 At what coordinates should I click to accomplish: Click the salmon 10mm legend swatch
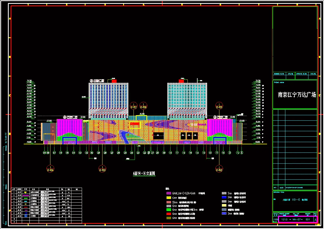[169, 202]
